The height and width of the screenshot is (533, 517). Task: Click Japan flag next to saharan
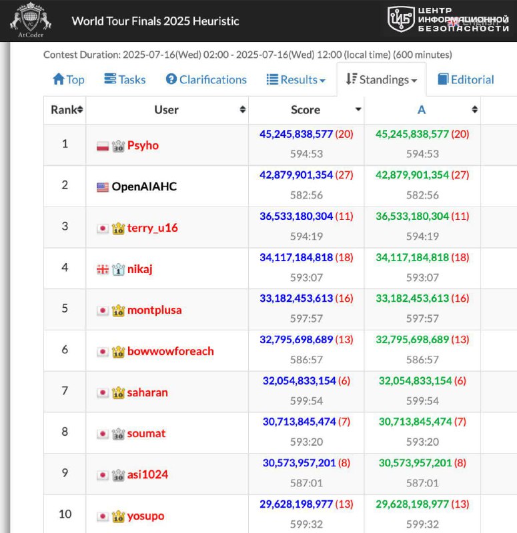(x=103, y=393)
